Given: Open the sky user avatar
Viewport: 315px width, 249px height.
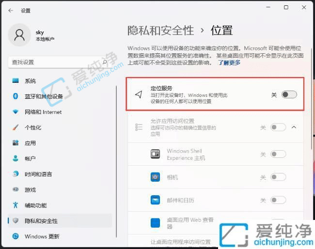Looking at the screenshot, I should (x=19, y=35).
